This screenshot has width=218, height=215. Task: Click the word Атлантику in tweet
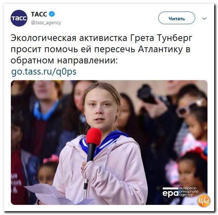point(160,49)
